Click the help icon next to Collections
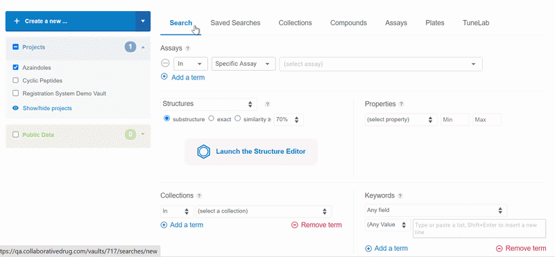The width and height of the screenshot is (555, 257). coord(199,196)
